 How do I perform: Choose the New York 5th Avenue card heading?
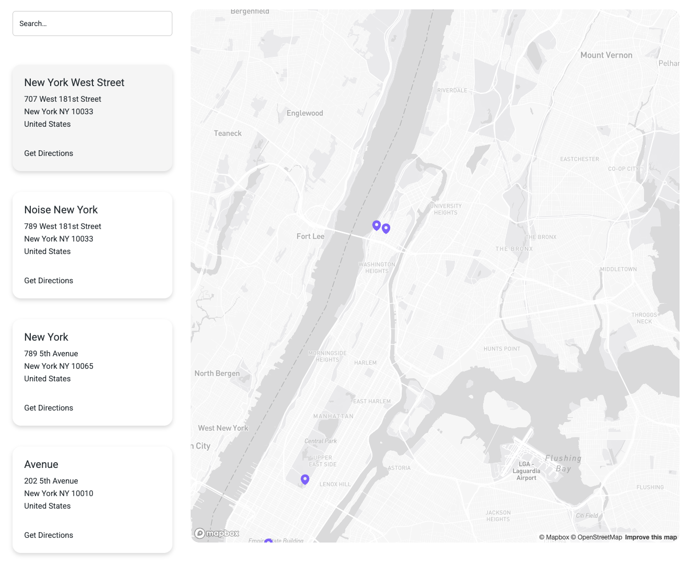[46, 337]
